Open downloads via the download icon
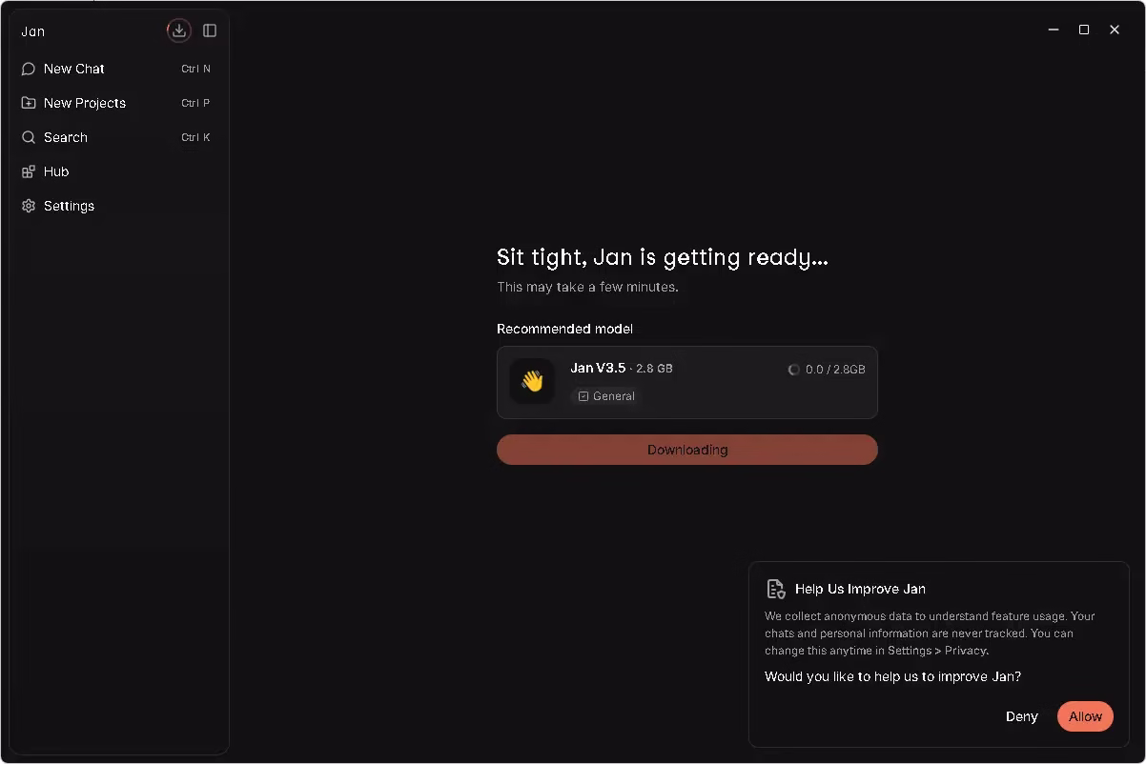The height and width of the screenshot is (764, 1146). [179, 30]
